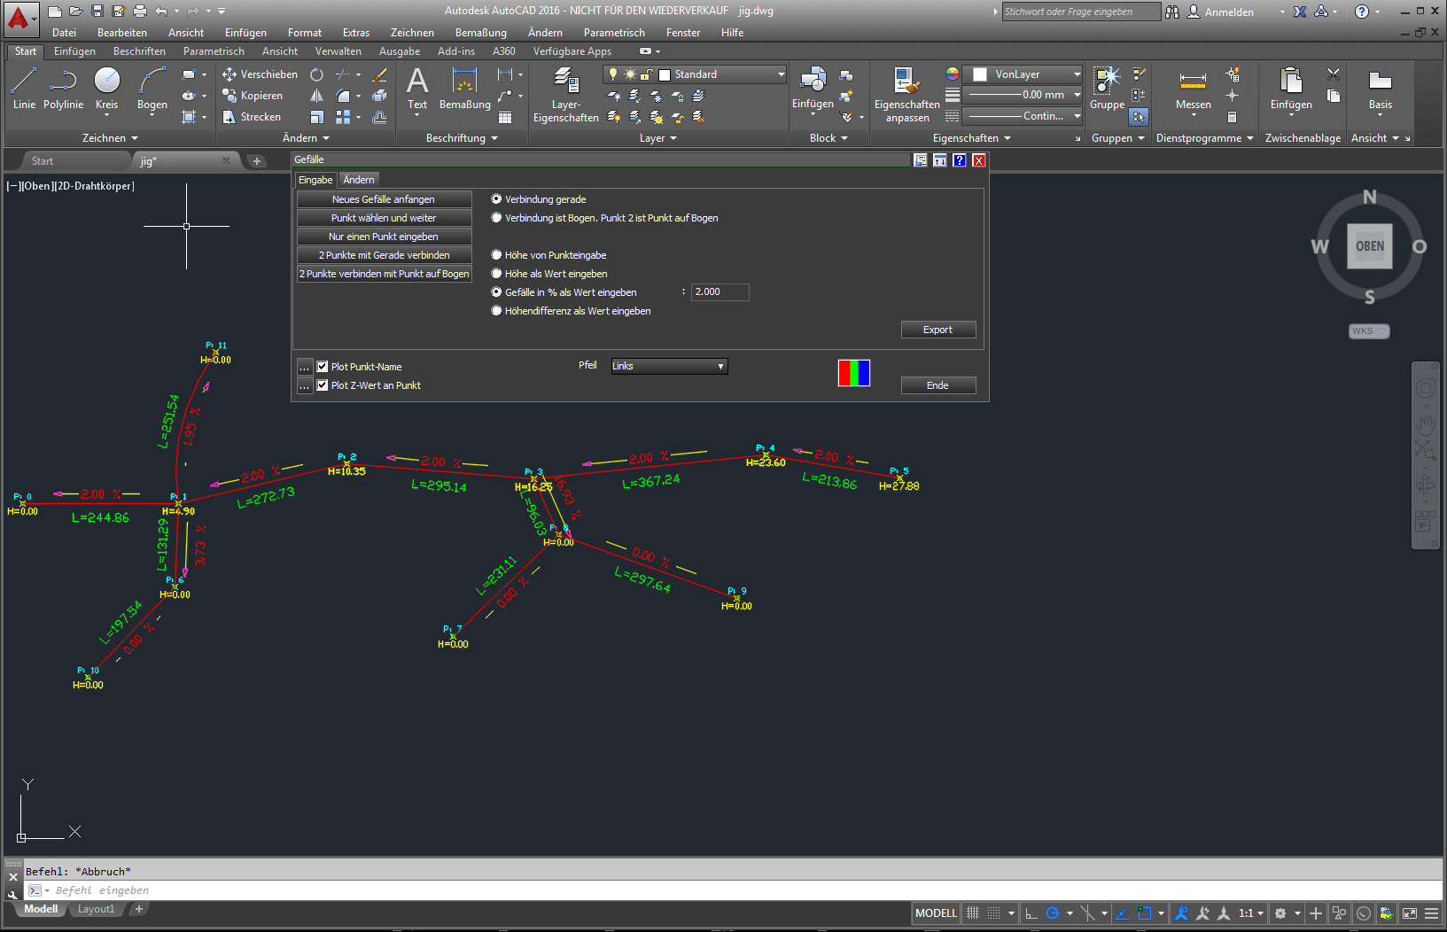This screenshot has width=1447, height=932.
Task: Open the VonLayer color dropdown
Action: click(1077, 74)
